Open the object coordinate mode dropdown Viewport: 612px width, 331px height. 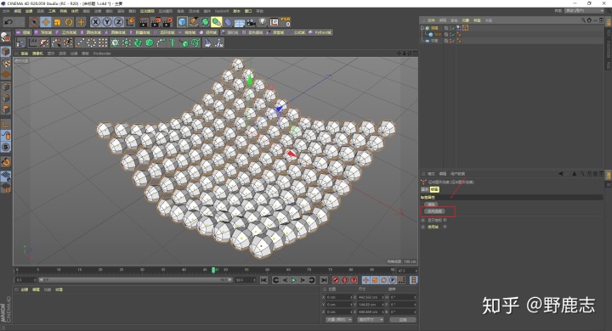tap(339, 320)
